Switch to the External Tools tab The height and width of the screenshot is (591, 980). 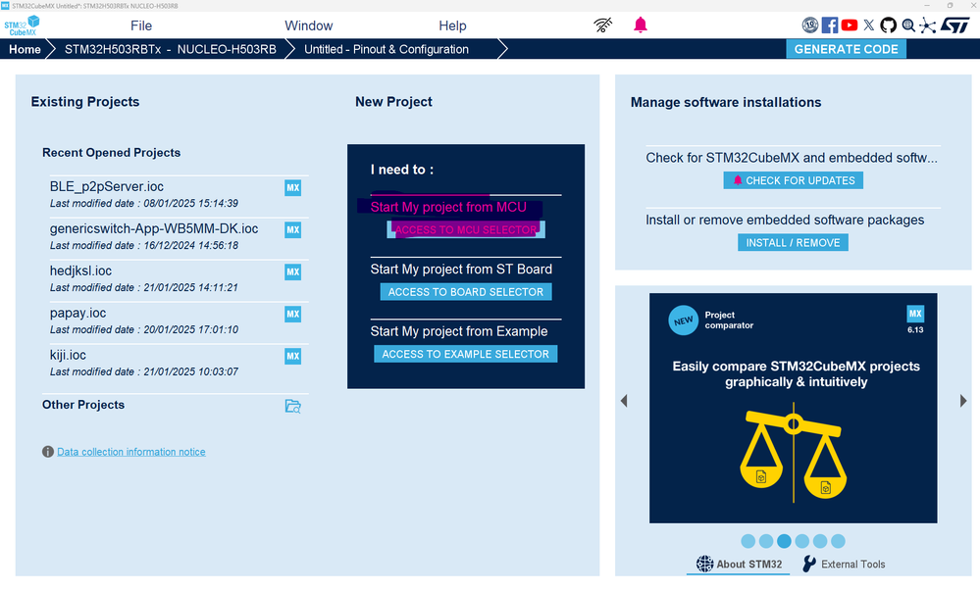844,565
